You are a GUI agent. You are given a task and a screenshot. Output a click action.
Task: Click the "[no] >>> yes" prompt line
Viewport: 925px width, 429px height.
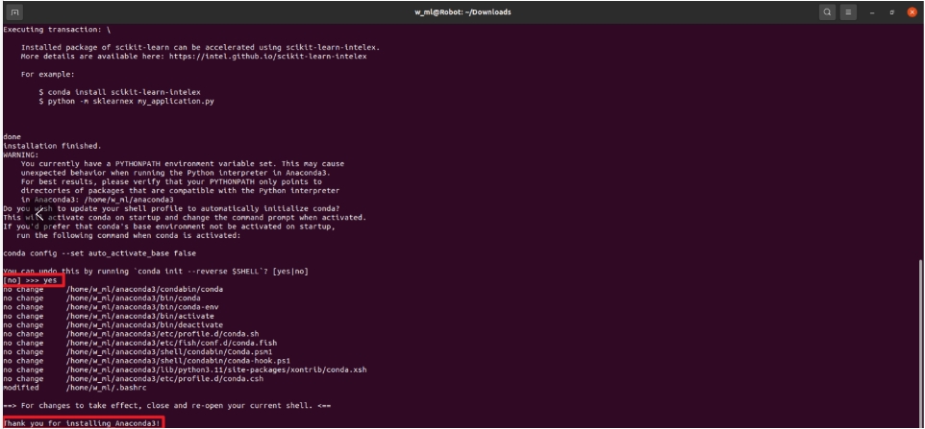click(x=31, y=280)
